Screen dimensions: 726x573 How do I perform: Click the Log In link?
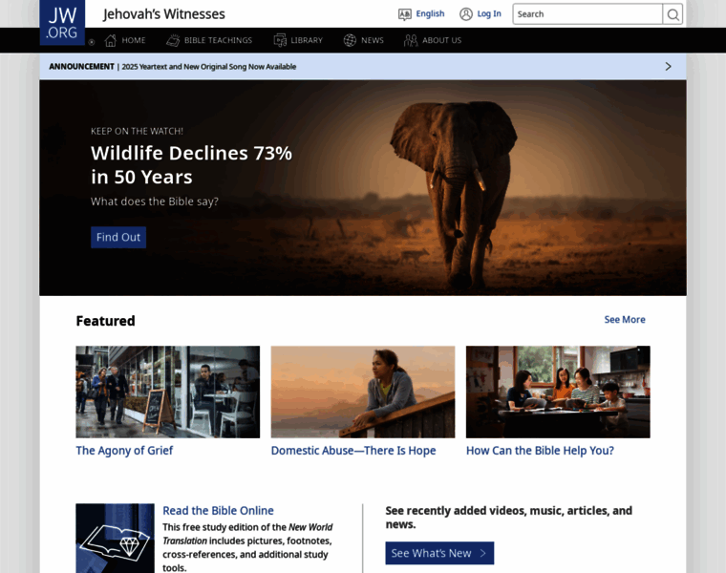click(489, 14)
